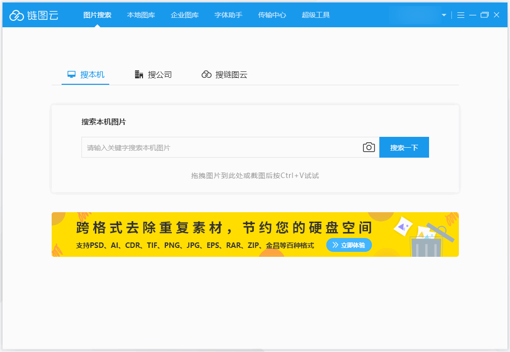Open the 企业图库 tab
The height and width of the screenshot is (352, 510).
184,15
